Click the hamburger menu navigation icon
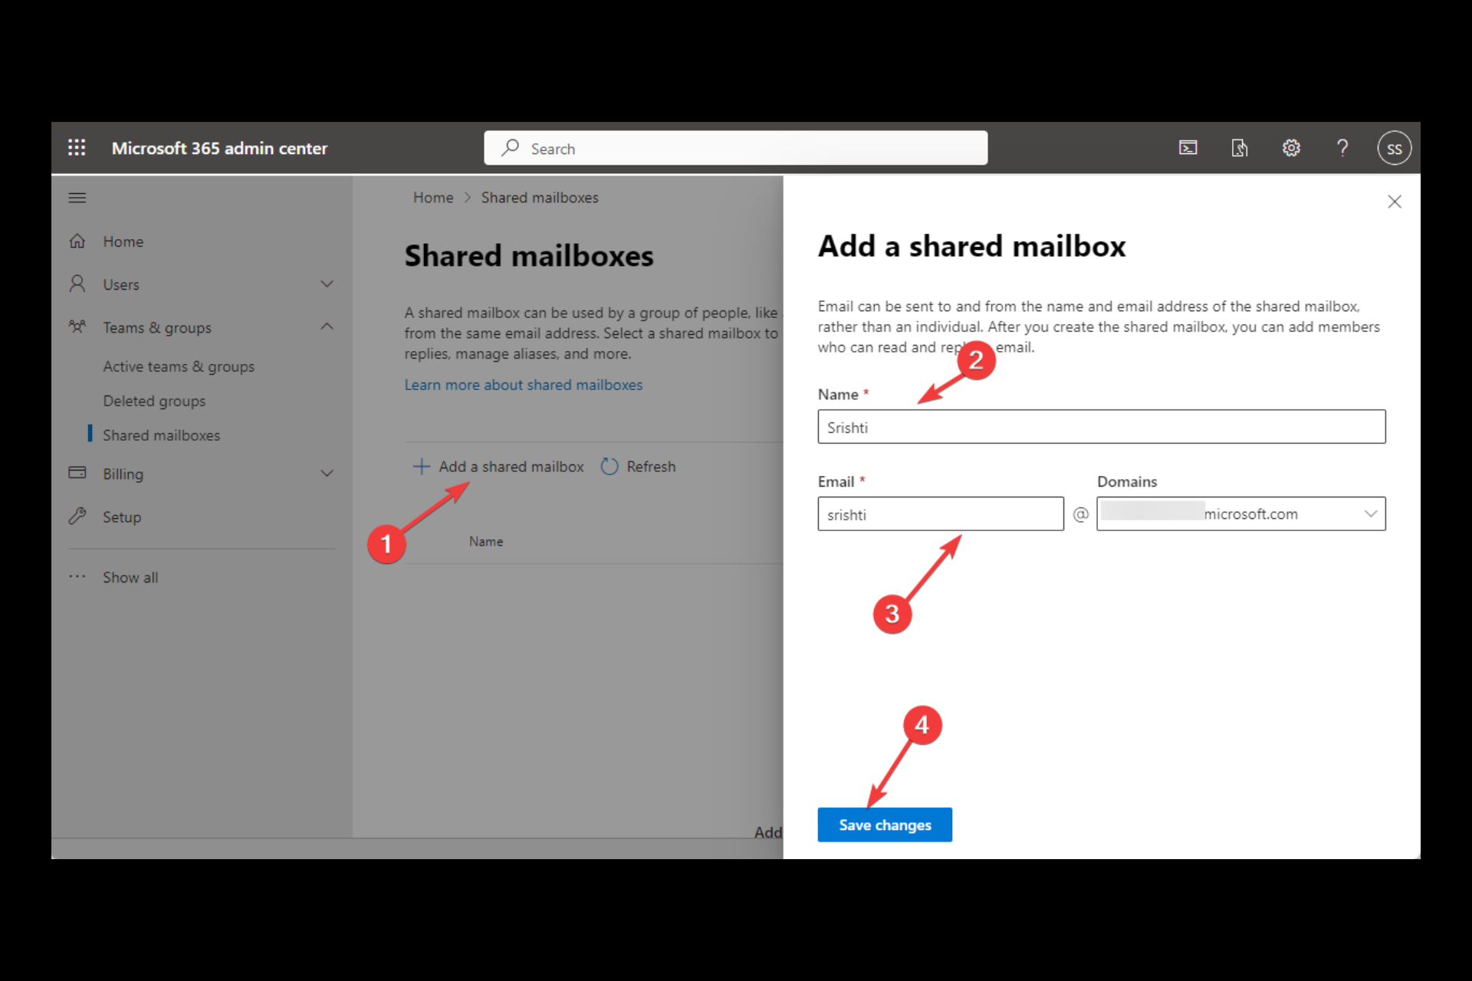 77,197
